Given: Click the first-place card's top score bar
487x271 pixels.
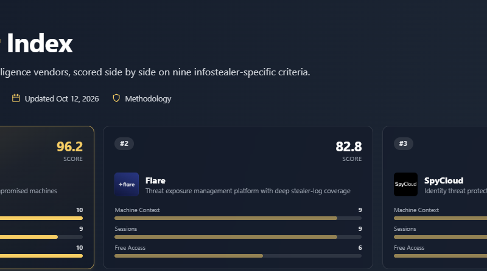Looking at the screenshot, I should coord(41,218).
